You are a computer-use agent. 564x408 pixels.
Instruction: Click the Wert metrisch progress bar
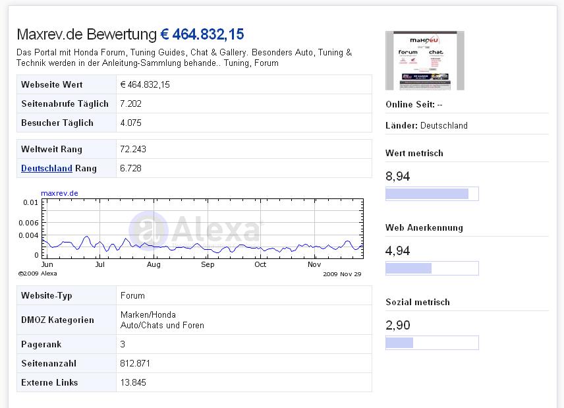[432, 194]
